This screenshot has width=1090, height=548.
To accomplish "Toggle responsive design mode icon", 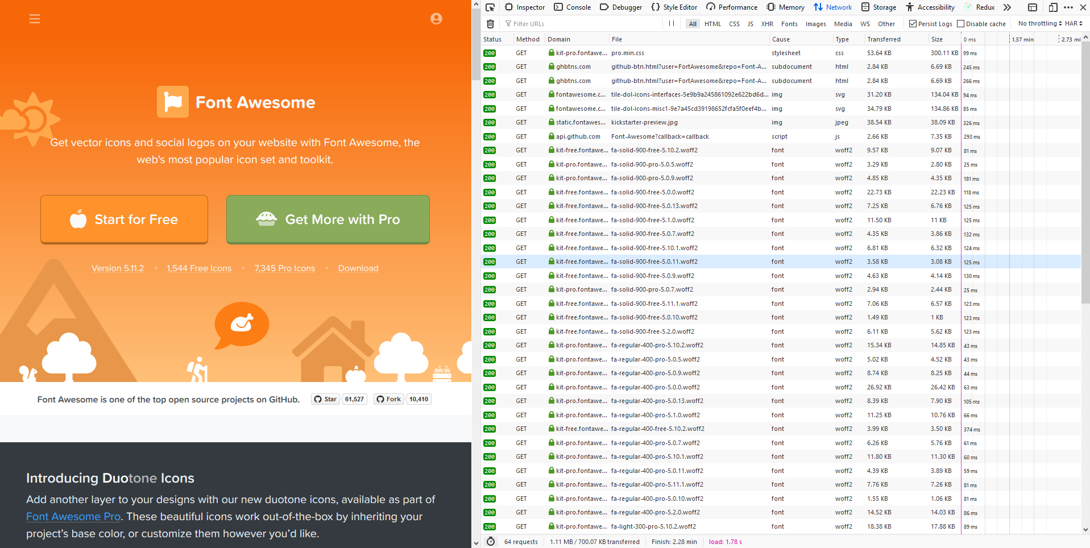I will tap(1053, 7).
